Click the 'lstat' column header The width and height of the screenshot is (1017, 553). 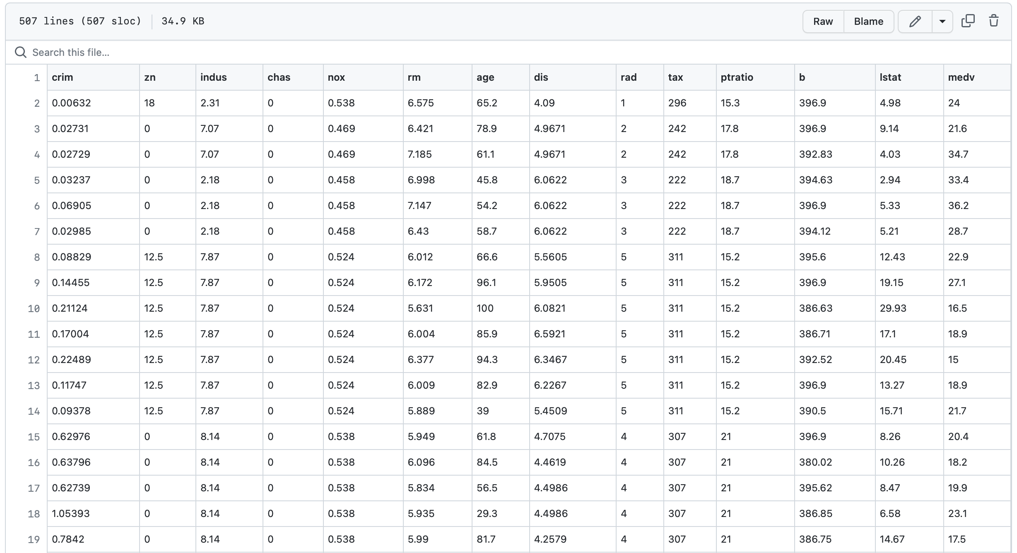(x=890, y=77)
